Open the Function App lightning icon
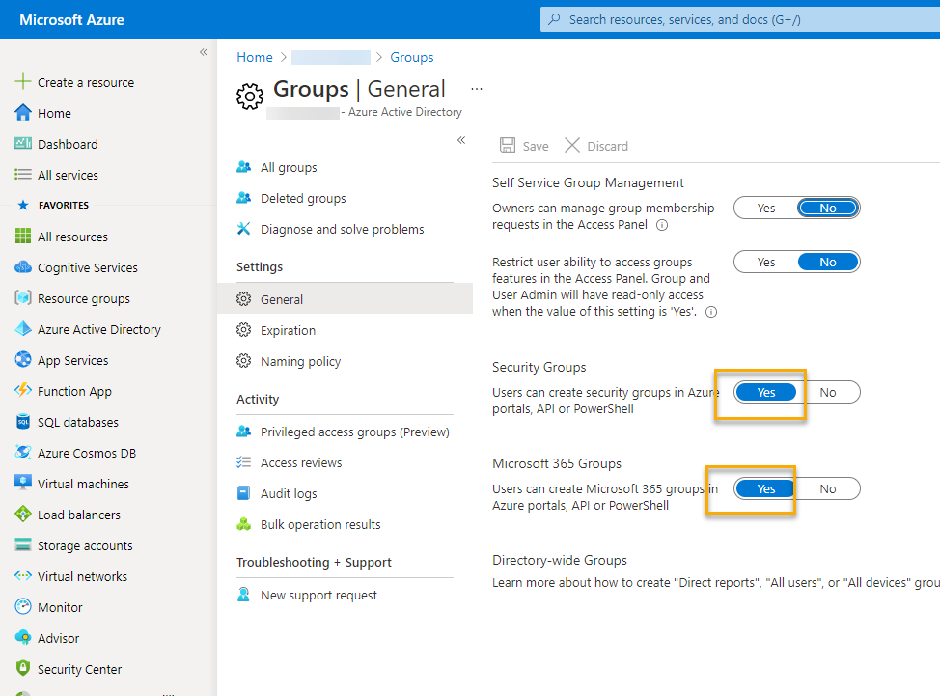Screen dimensions: 940x696 coord(23,391)
